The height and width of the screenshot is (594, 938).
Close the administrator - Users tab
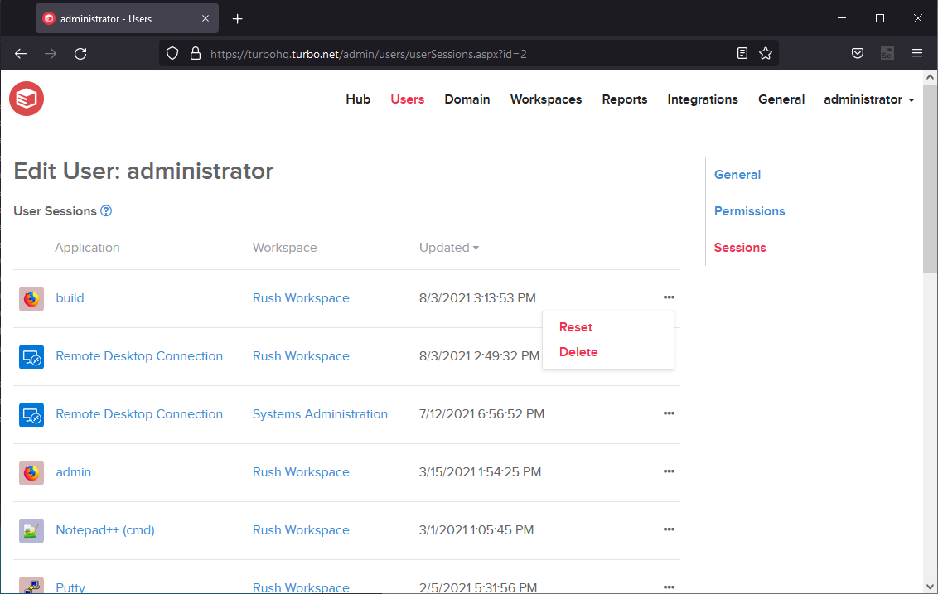point(205,18)
